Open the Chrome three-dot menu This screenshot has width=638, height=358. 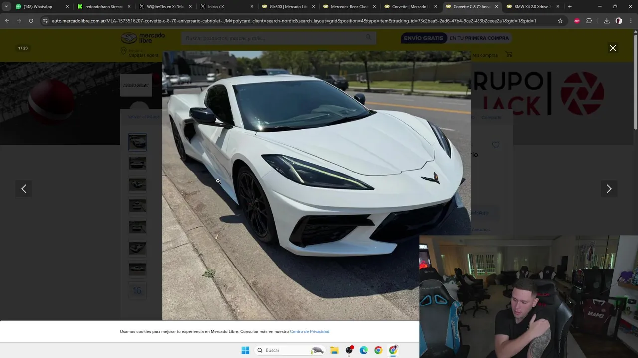pyautogui.click(x=631, y=21)
